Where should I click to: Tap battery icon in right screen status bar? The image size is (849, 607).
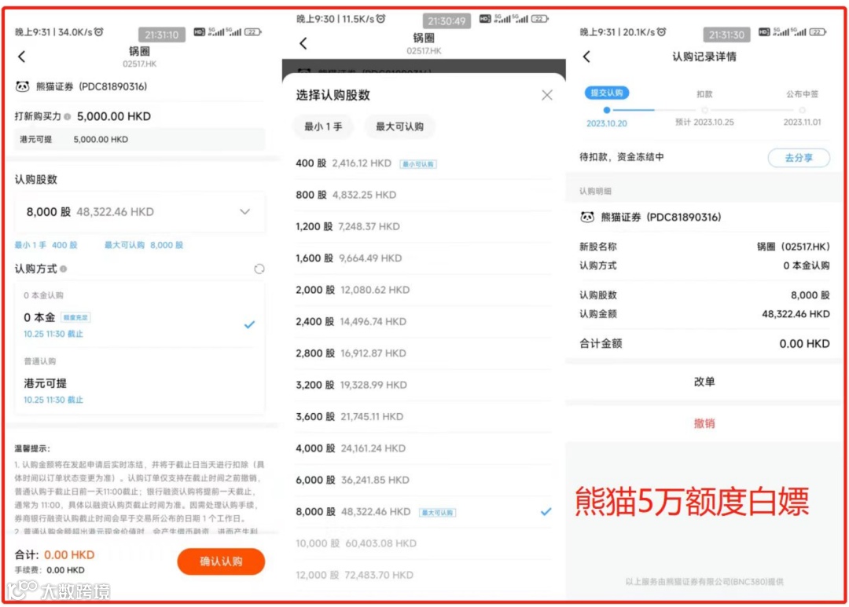[x=818, y=32]
